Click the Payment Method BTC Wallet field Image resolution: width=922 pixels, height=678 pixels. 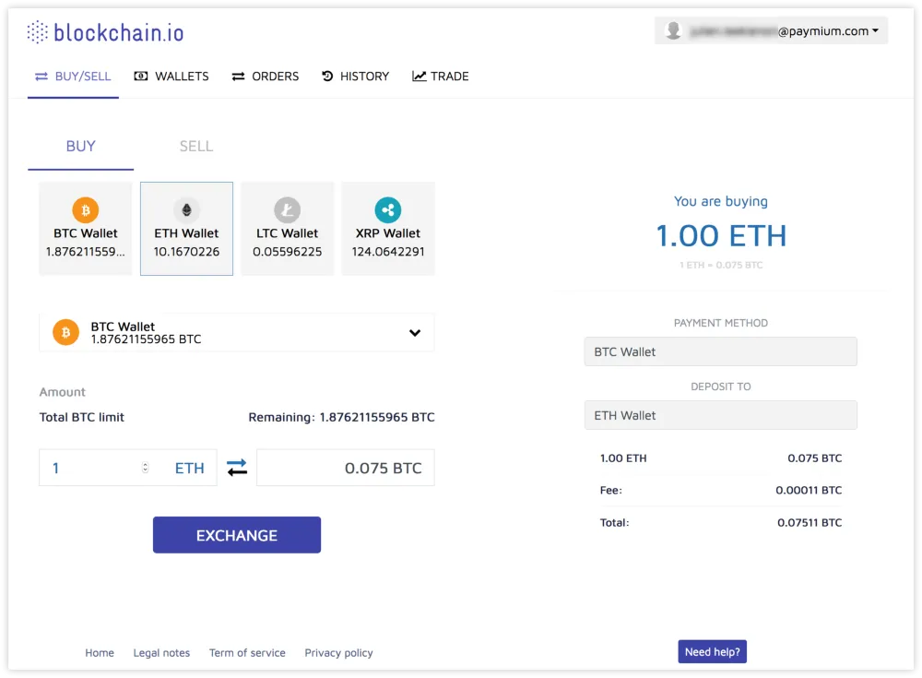tap(720, 352)
